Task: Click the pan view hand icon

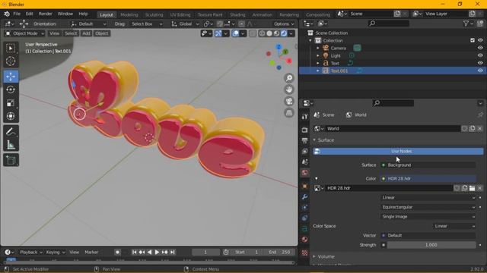Action: point(289,89)
